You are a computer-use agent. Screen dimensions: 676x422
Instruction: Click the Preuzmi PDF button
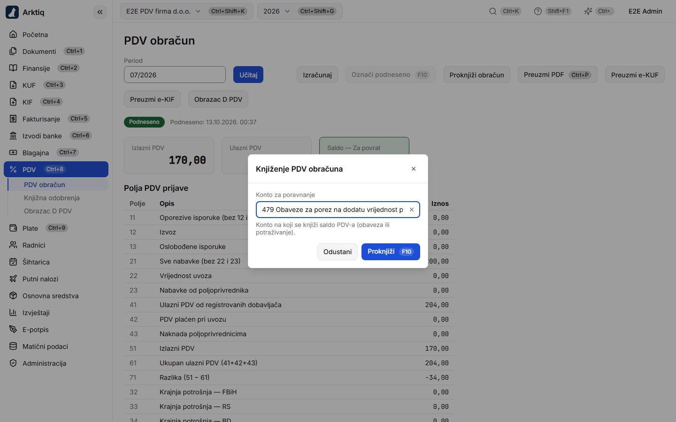coord(558,75)
